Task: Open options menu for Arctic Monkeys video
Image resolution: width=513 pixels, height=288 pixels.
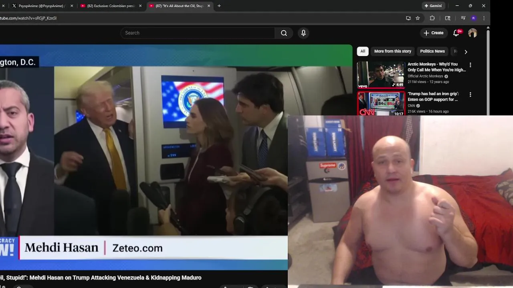Action: coord(470,65)
